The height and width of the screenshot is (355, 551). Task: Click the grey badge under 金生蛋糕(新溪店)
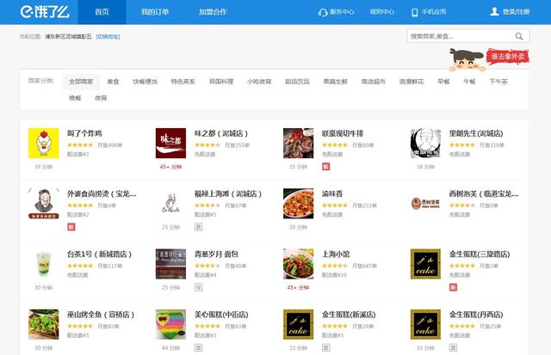326,347
